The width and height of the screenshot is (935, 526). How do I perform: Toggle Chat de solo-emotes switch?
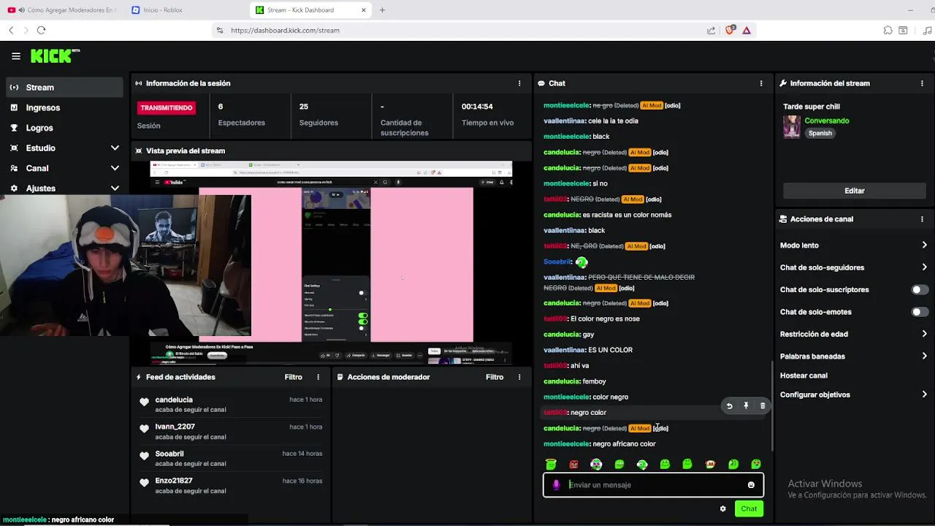tap(920, 312)
